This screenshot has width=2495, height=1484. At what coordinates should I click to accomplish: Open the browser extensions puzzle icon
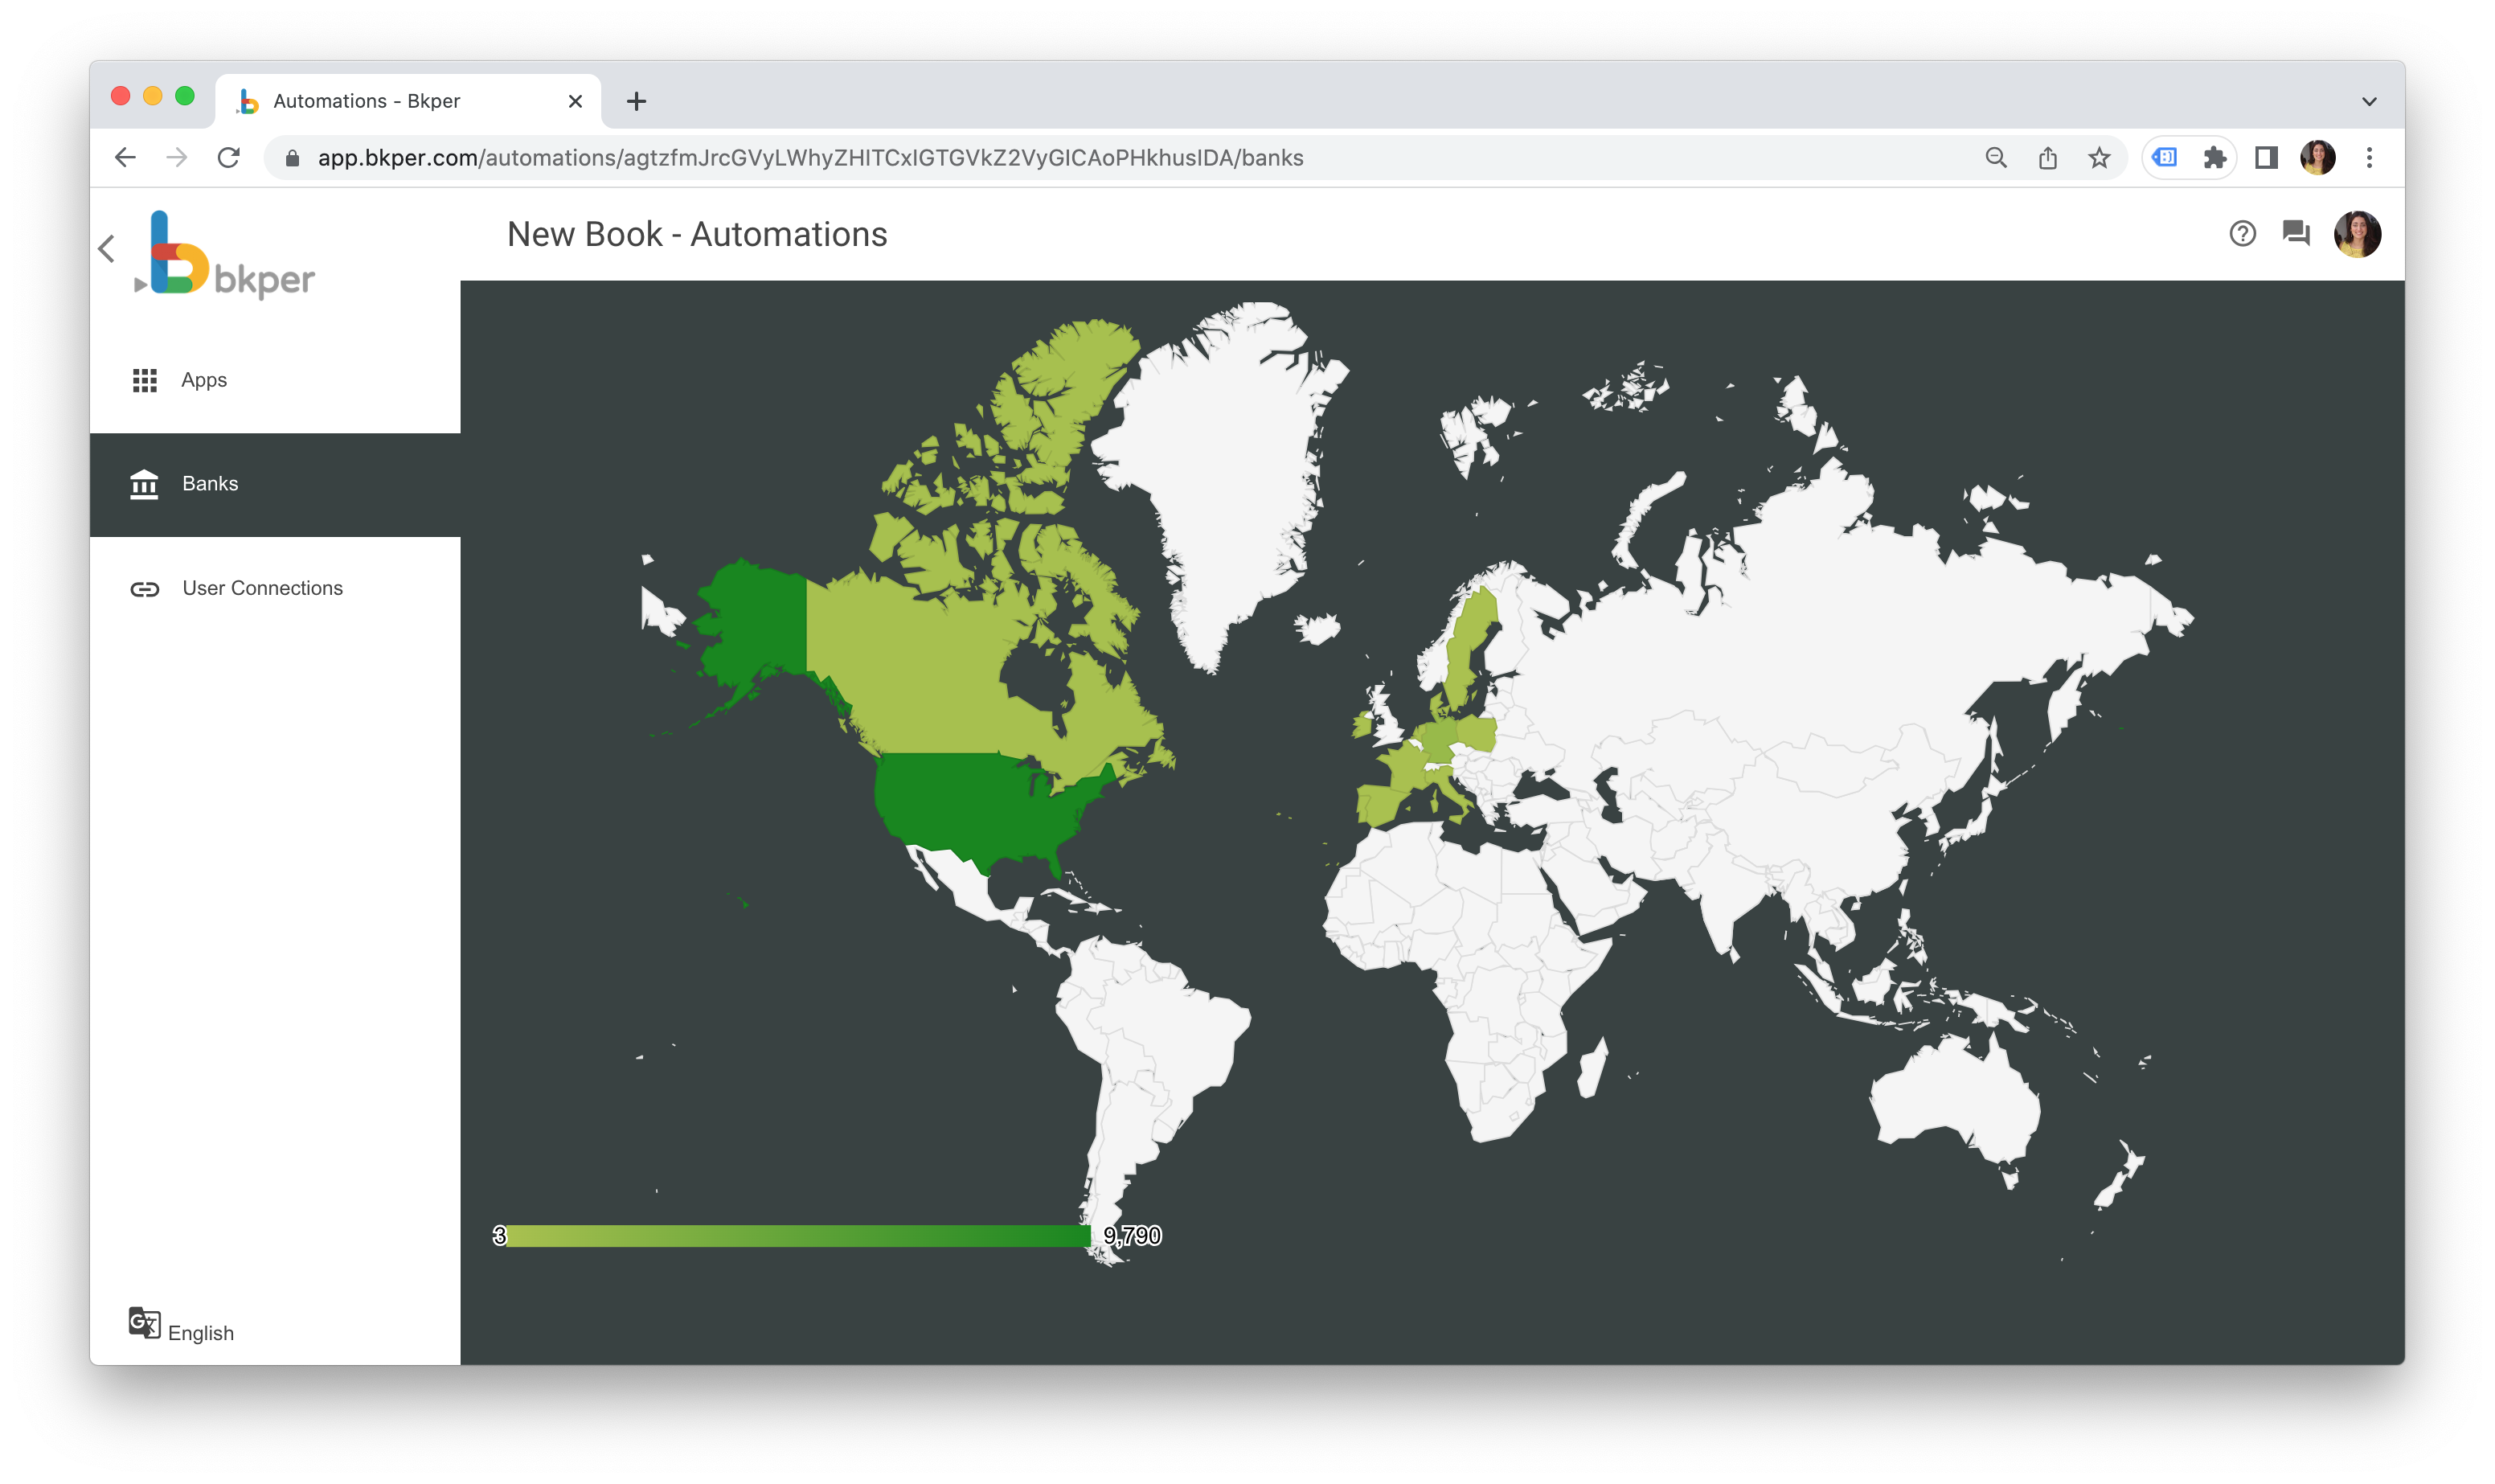pos(2214,157)
